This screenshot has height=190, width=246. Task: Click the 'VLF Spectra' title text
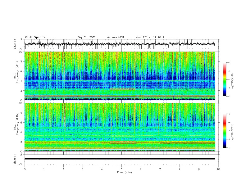click(35, 37)
